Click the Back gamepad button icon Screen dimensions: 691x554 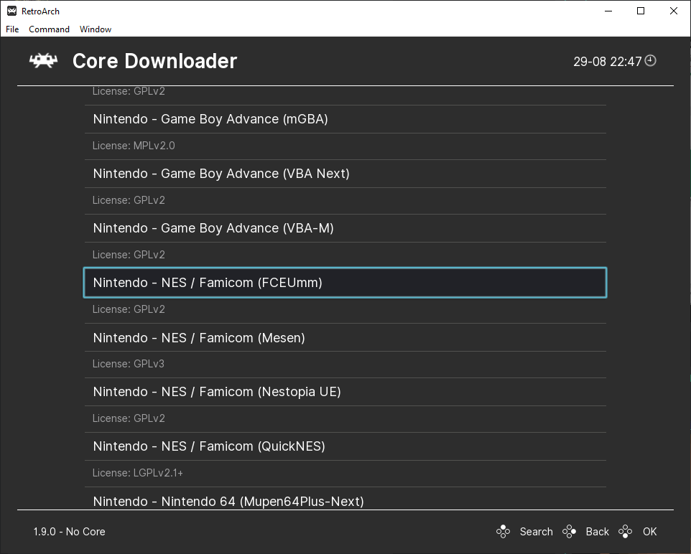pos(569,532)
